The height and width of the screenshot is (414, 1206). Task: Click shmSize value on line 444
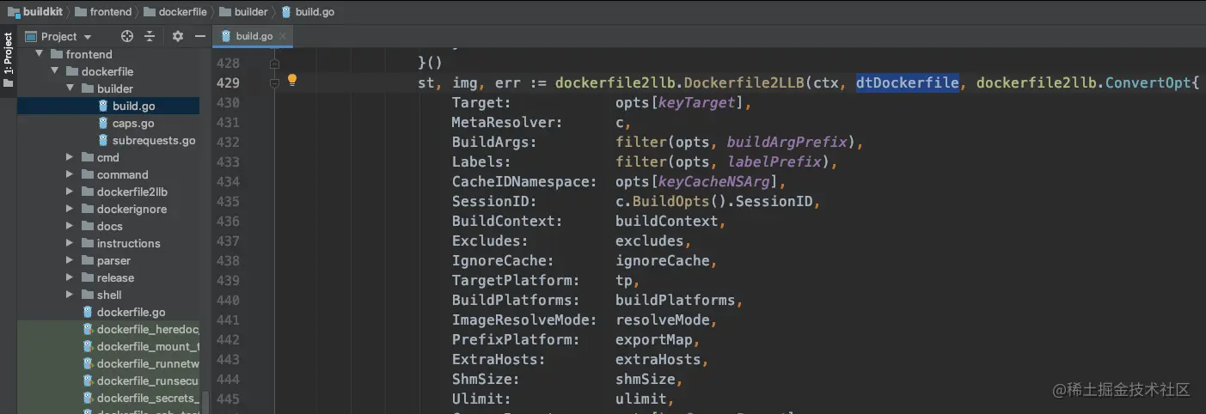[x=645, y=379]
